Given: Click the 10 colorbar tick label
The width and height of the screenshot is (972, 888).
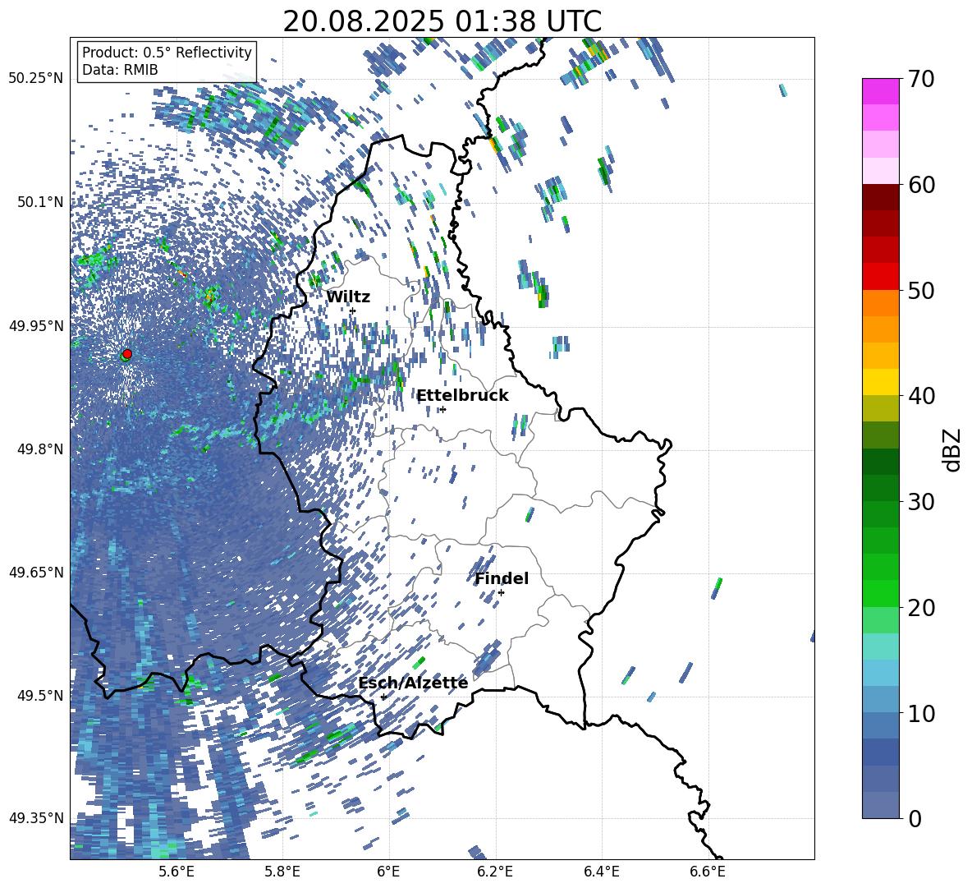Looking at the screenshot, I should click(x=920, y=713).
